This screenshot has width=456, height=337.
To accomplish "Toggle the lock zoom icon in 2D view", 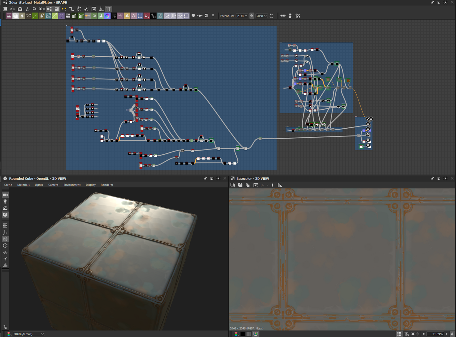I will (x=452, y=334).
